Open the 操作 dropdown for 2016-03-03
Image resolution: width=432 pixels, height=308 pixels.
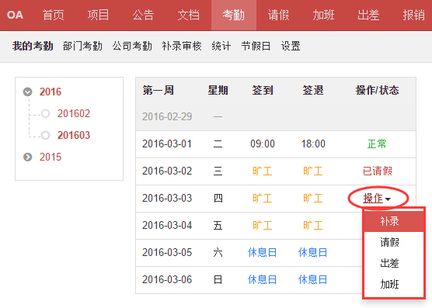(x=377, y=199)
